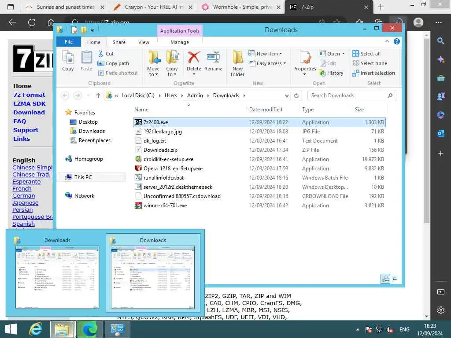Viewport: 451px width, 338px height.
Task: Create a New folder from ribbon
Action: coord(237,63)
